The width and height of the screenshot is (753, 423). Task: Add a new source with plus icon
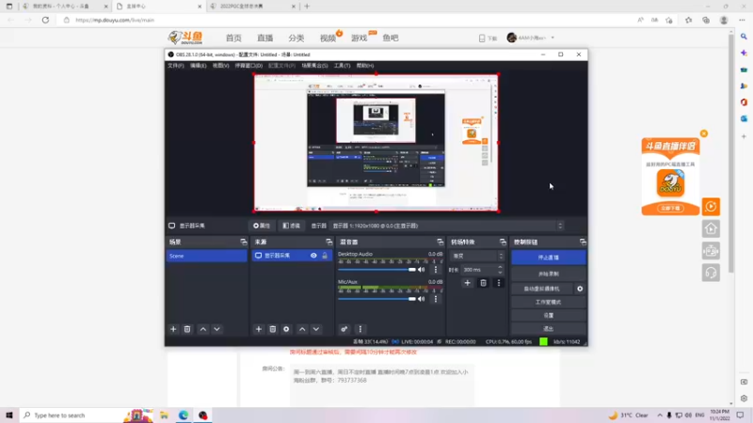click(x=258, y=329)
